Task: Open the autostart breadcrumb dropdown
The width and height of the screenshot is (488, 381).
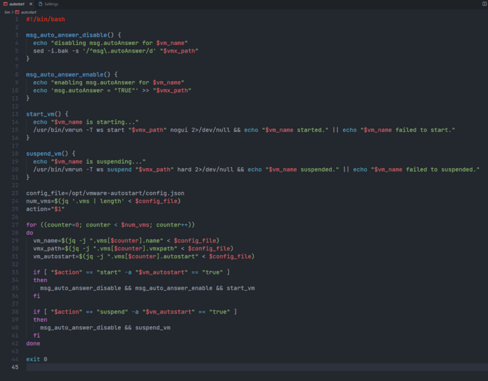Action: tap(28, 12)
